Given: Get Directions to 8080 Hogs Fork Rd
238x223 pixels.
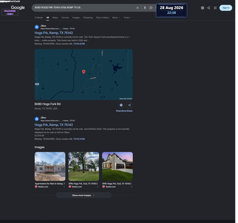Looking at the screenshot, I should (121, 105).
